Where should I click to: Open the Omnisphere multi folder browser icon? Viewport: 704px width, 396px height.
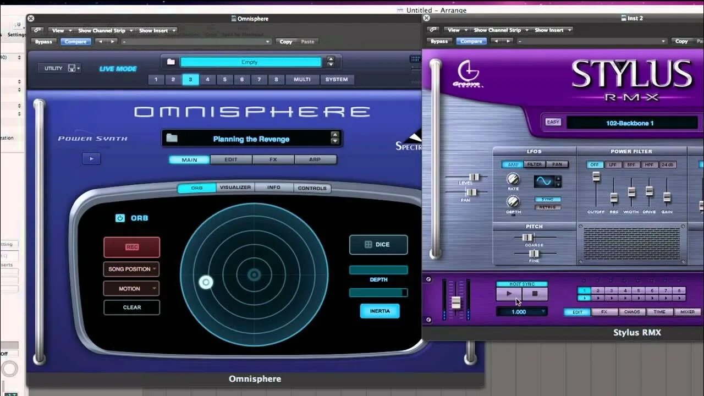pyautogui.click(x=171, y=62)
